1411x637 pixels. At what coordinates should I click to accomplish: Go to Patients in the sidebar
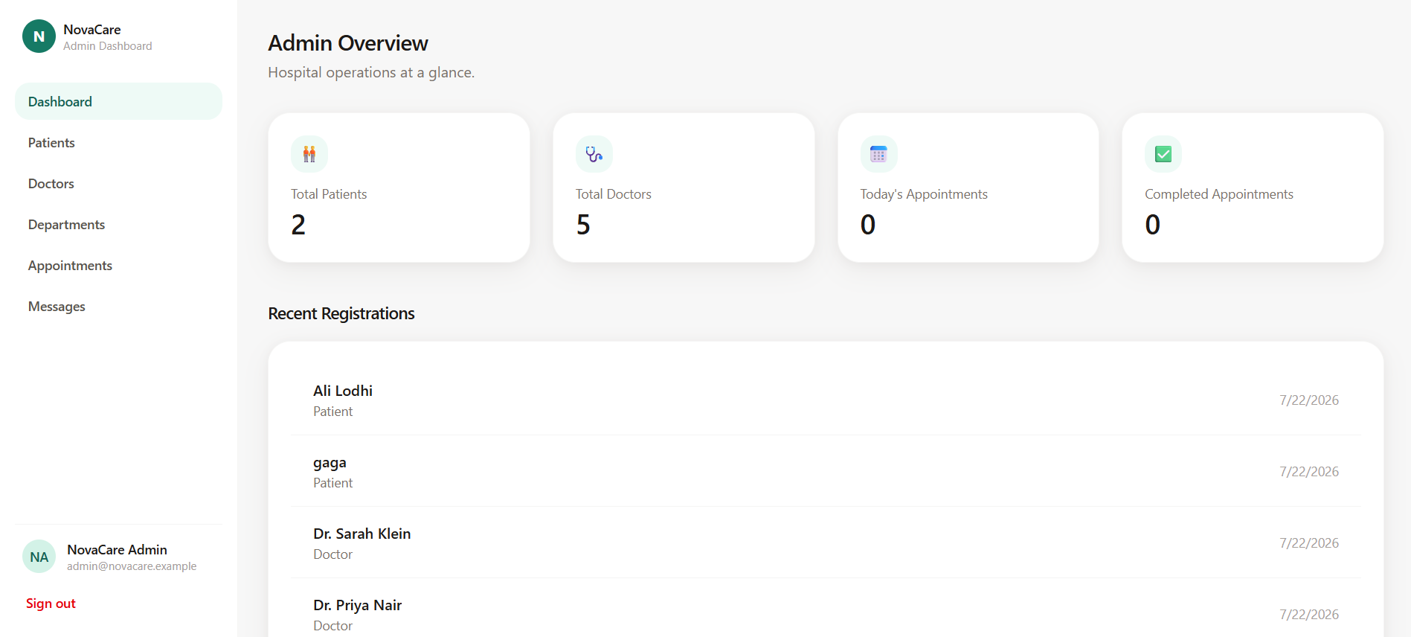point(118,142)
